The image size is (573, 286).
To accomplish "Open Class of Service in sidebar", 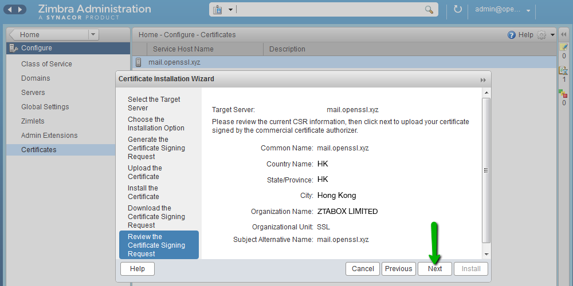I will 46,64.
